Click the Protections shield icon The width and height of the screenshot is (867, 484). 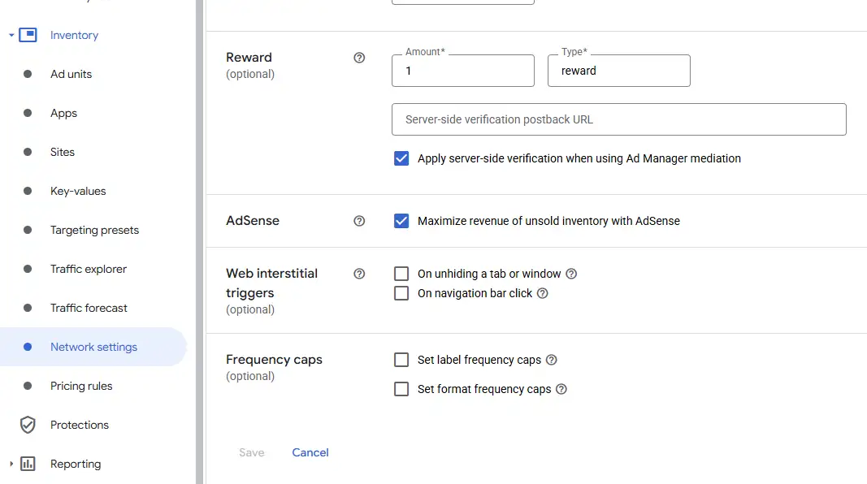pyautogui.click(x=28, y=425)
